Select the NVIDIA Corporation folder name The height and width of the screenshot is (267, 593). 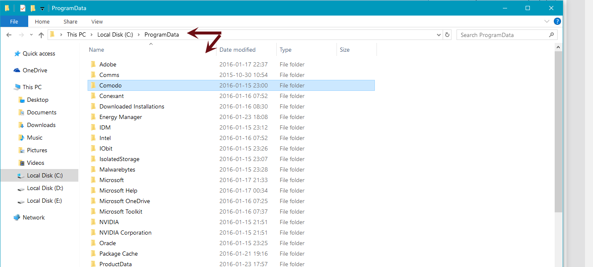(126, 233)
